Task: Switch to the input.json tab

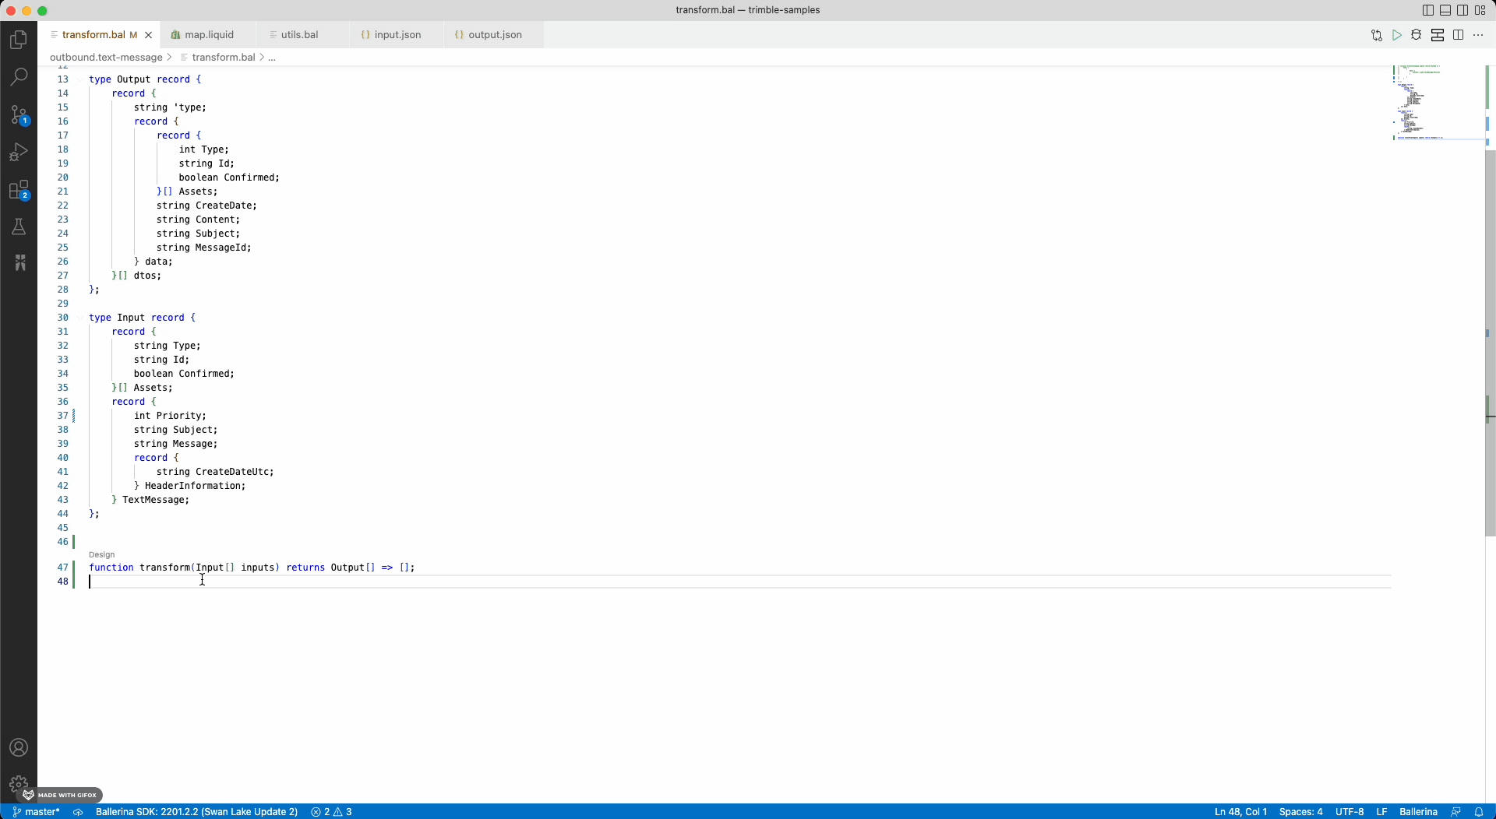Action: click(397, 35)
